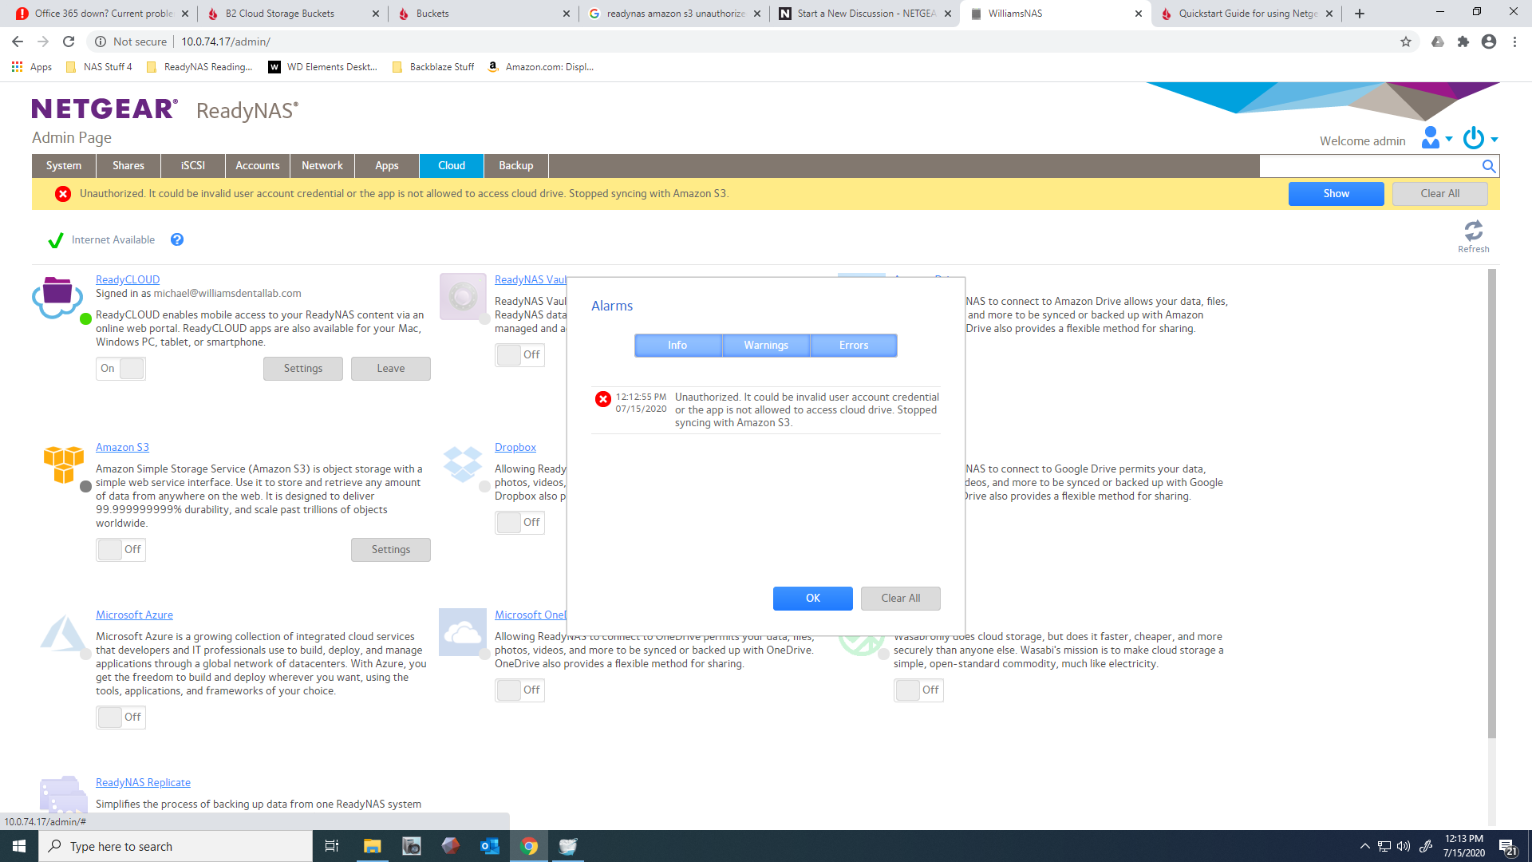Toggle Warnings filter in Alarms dialog
This screenshot has height=862, width=1532.
766,346
